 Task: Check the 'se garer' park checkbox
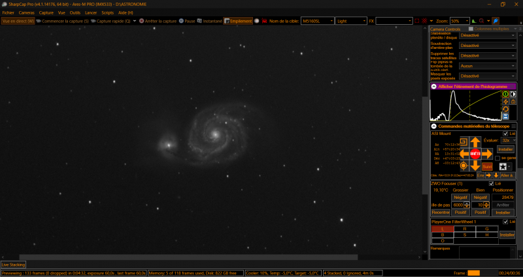click(498, 158)
